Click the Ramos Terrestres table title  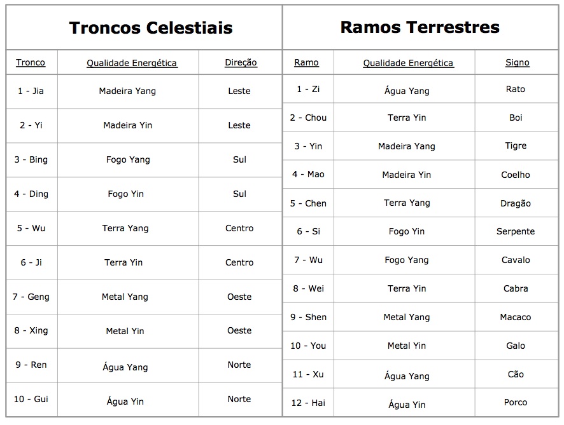419,27
